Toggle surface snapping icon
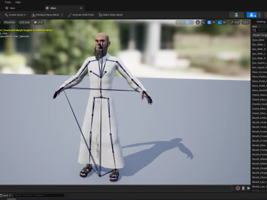Screen dimensions: 267x200 click(204, 22)
